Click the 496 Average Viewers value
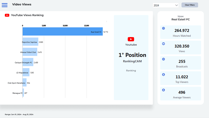 click(182, 92)
